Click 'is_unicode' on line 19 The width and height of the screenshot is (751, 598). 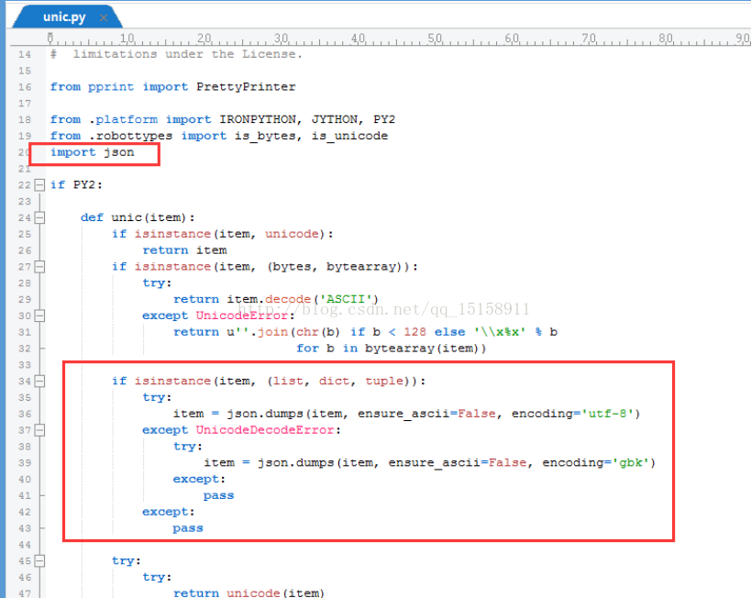coord(349,136)
